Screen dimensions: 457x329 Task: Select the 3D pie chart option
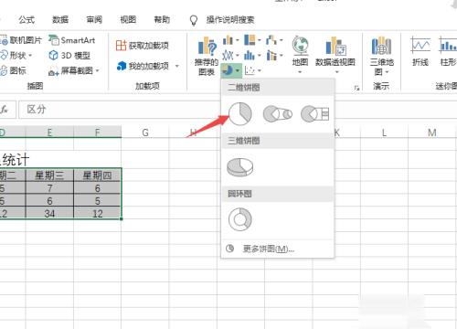240,167
